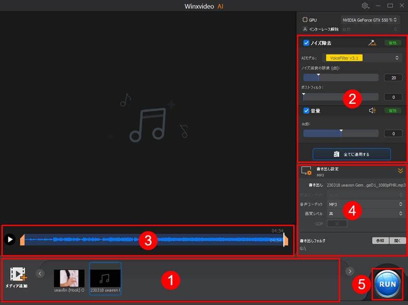Click the volume speaker icon

point(373,111)
